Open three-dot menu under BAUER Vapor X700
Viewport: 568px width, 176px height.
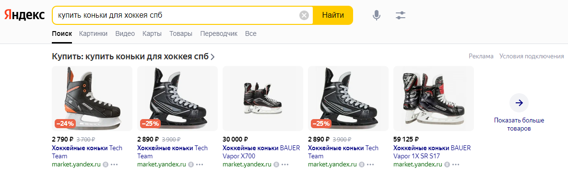tap(285, 165)
